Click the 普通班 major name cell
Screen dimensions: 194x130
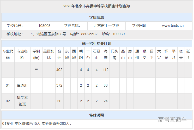pyautogui.click(x=22, y=85)
